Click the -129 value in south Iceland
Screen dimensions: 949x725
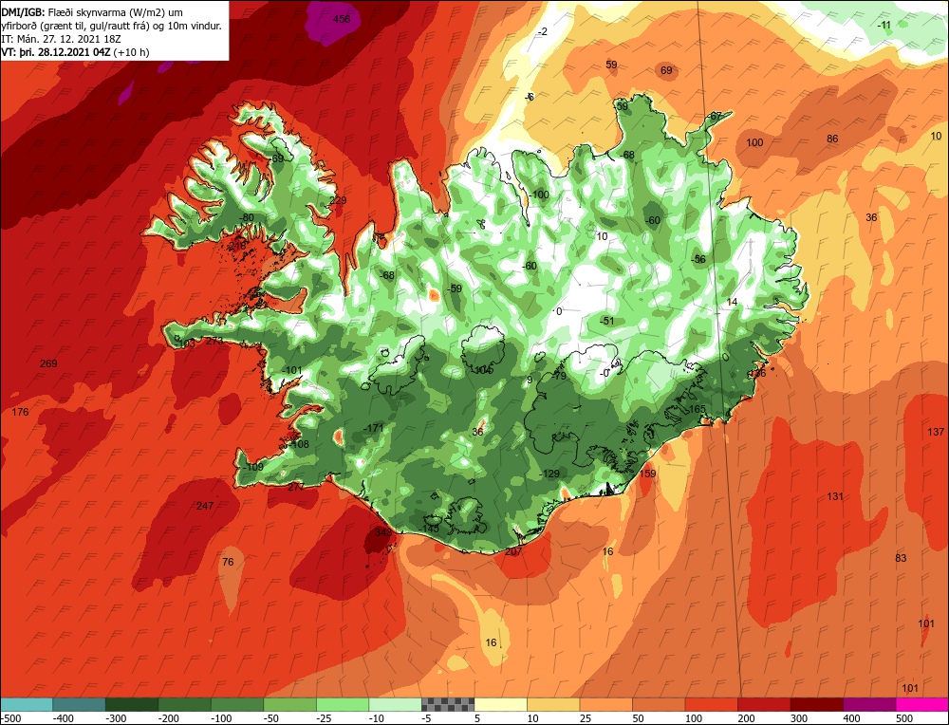pyautogui.click(x=549, y=474)
